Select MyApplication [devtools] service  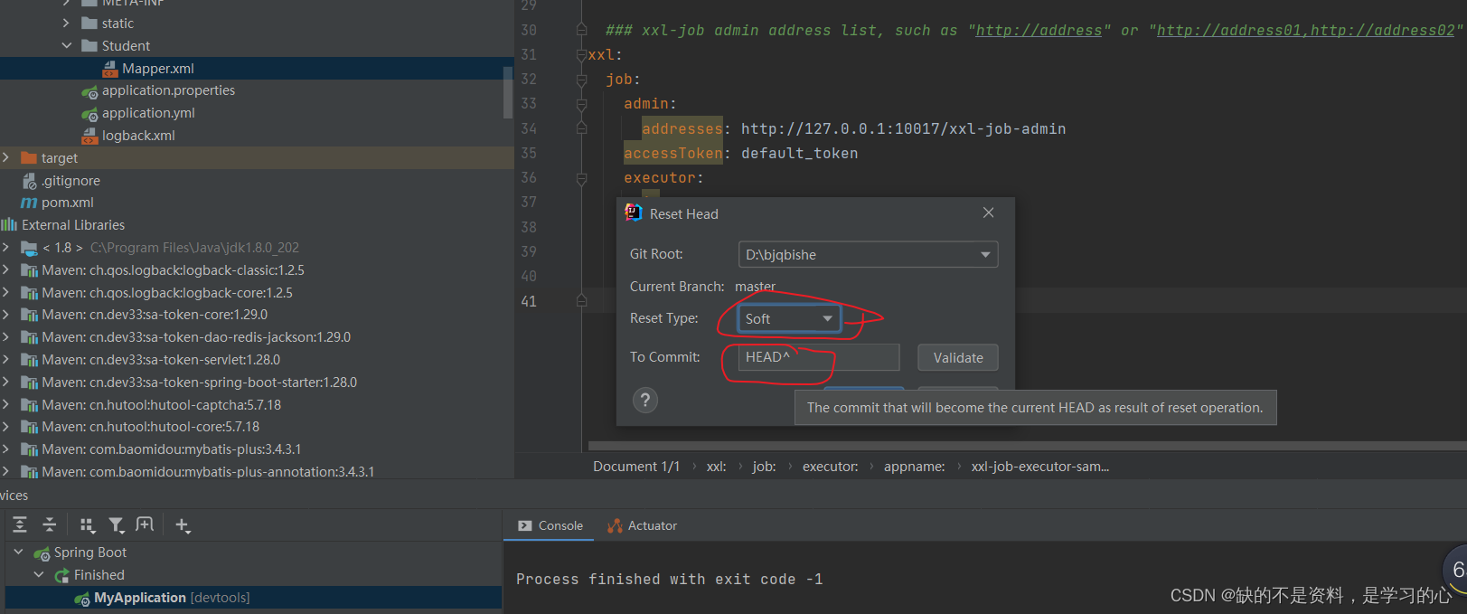coord(172,598)
